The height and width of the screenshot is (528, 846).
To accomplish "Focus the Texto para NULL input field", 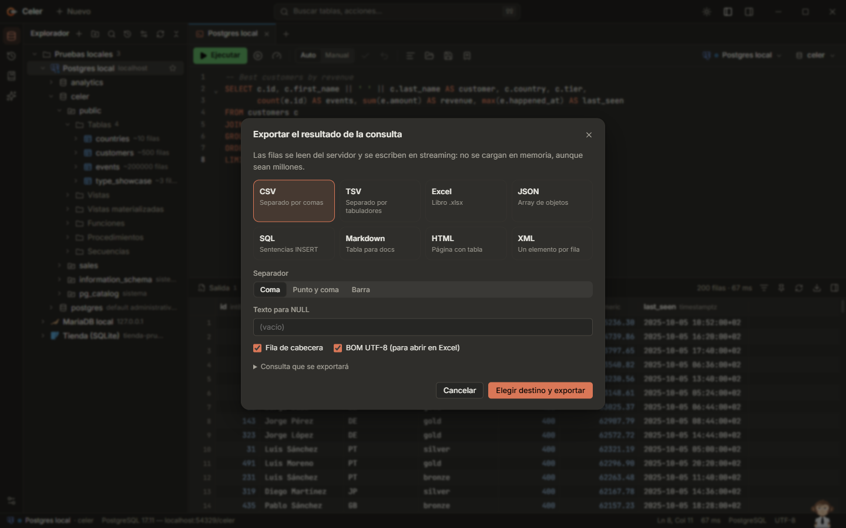I will 423,327.
